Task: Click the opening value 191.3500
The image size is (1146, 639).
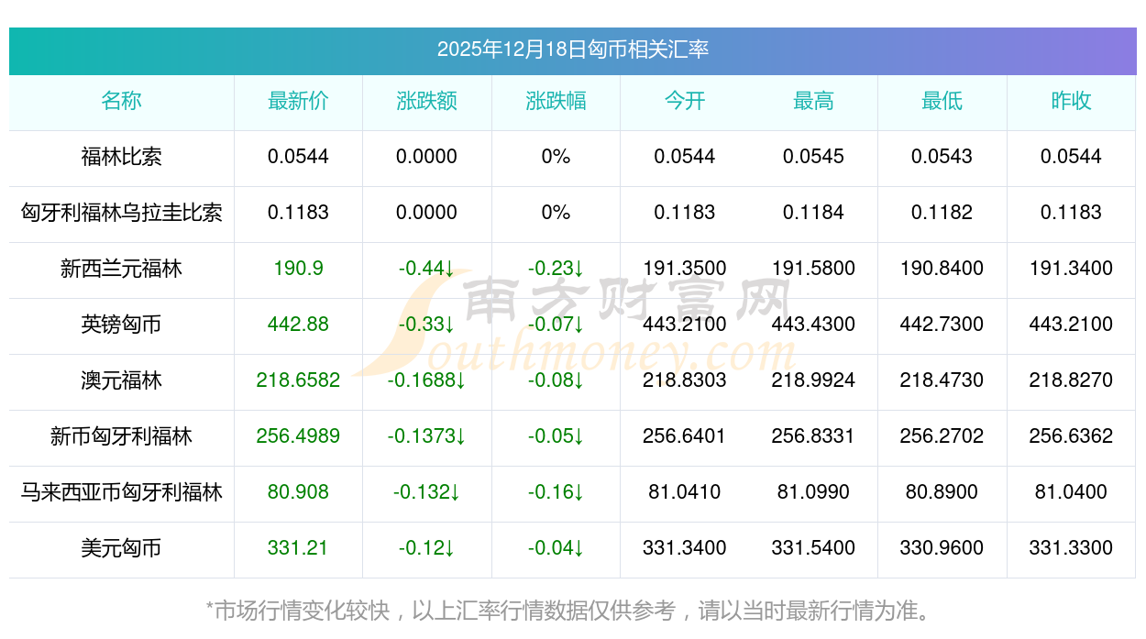Action: pyautogui.click(x=685, y=269)
